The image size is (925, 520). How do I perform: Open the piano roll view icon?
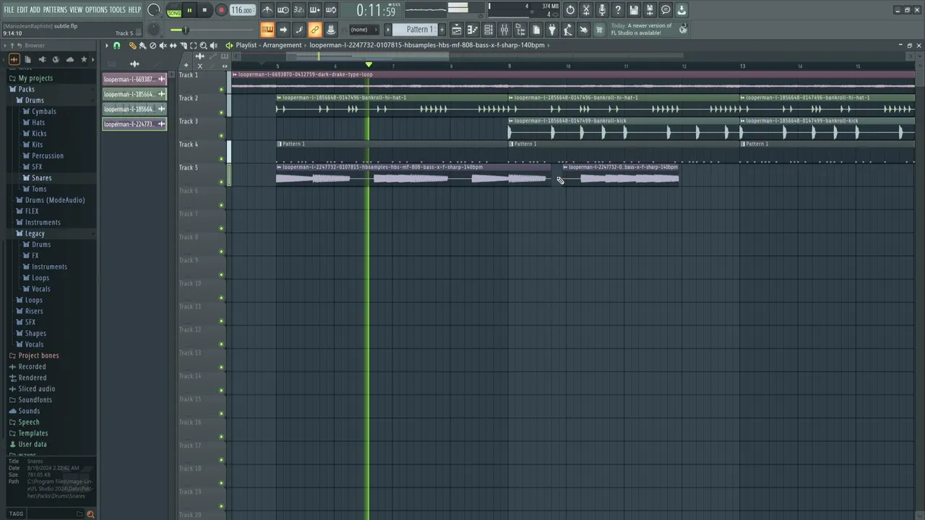[x=473, y=30]
